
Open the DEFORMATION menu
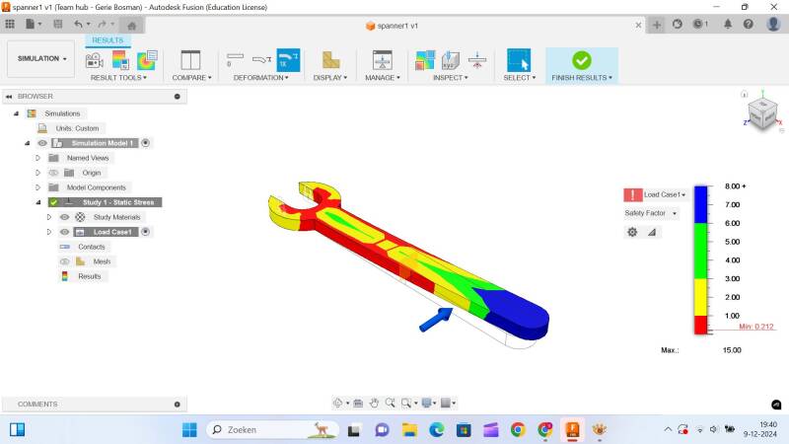[261, 78]
